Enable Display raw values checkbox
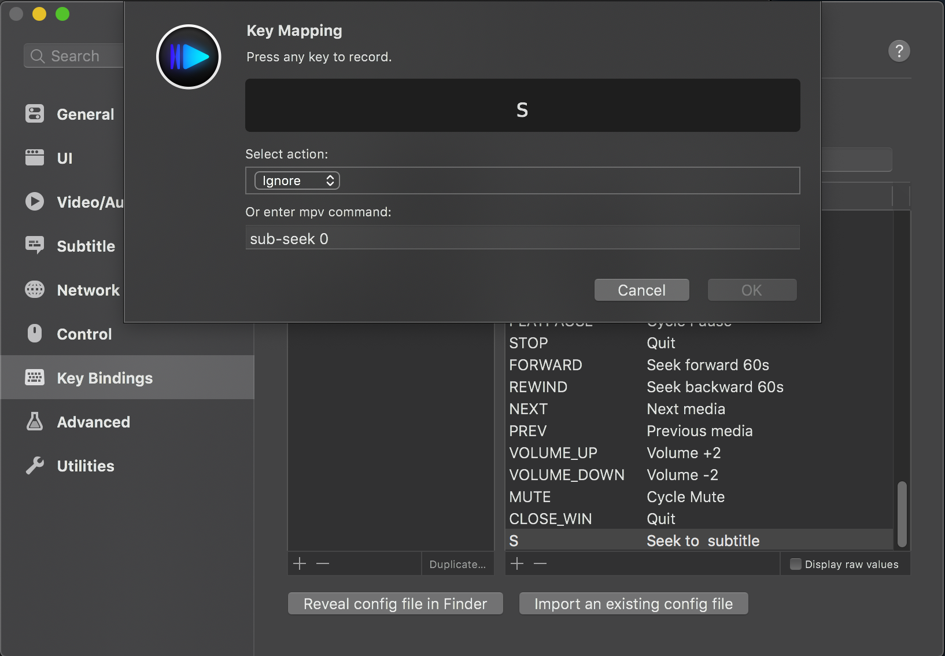The image size is (945, 656). (x=796, y=564)
